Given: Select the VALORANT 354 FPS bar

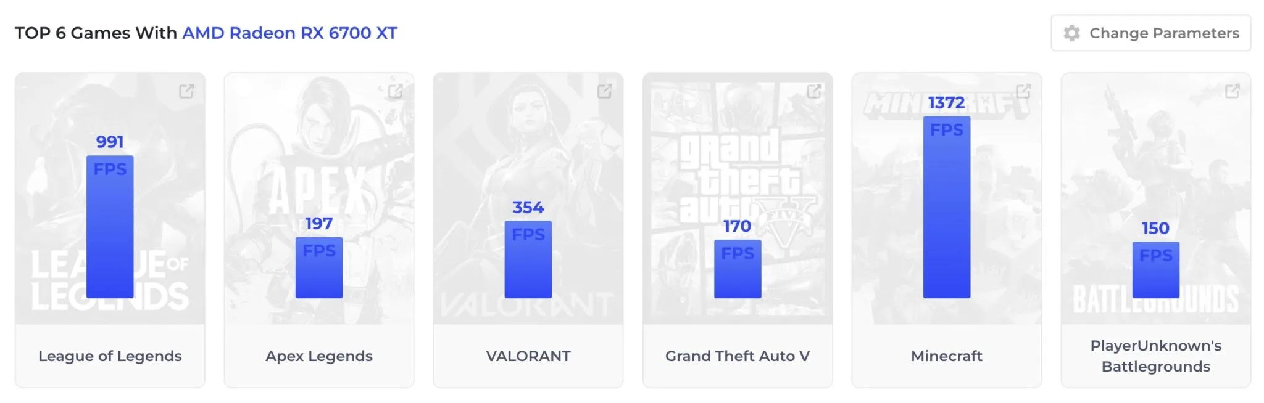Looking at the screenshot, I should coord(528,259).
